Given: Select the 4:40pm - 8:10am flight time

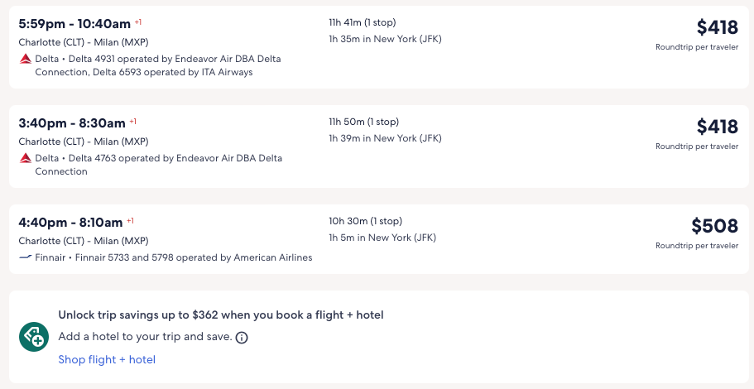Looking at the screenshot, I should (x=70, y=222).
